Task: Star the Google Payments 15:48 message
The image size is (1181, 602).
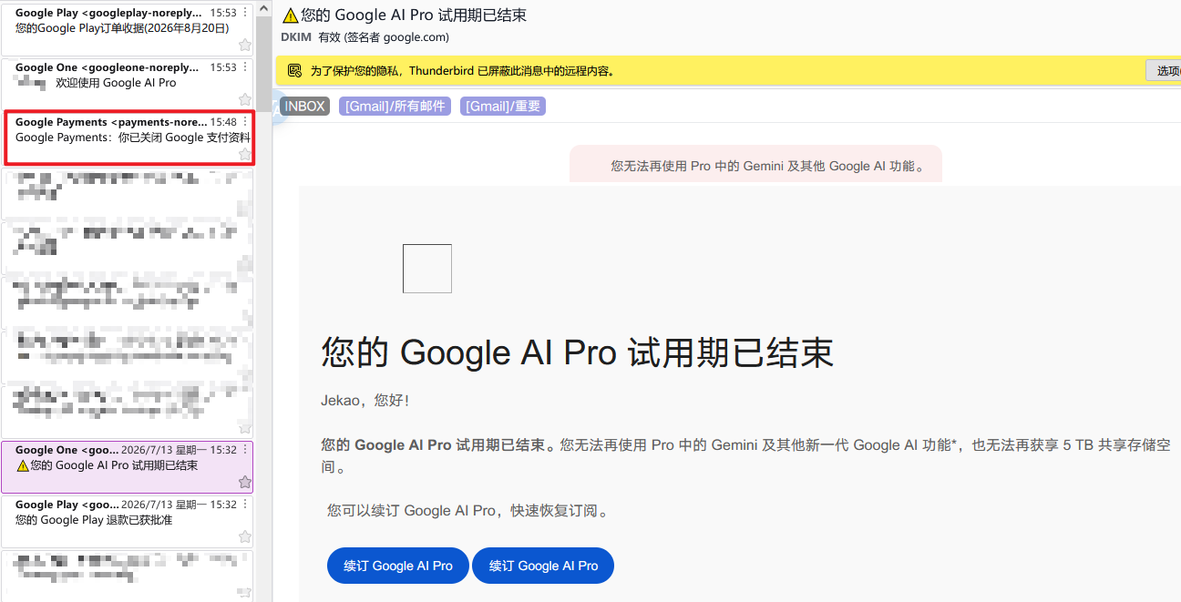Action: point(244,154)
